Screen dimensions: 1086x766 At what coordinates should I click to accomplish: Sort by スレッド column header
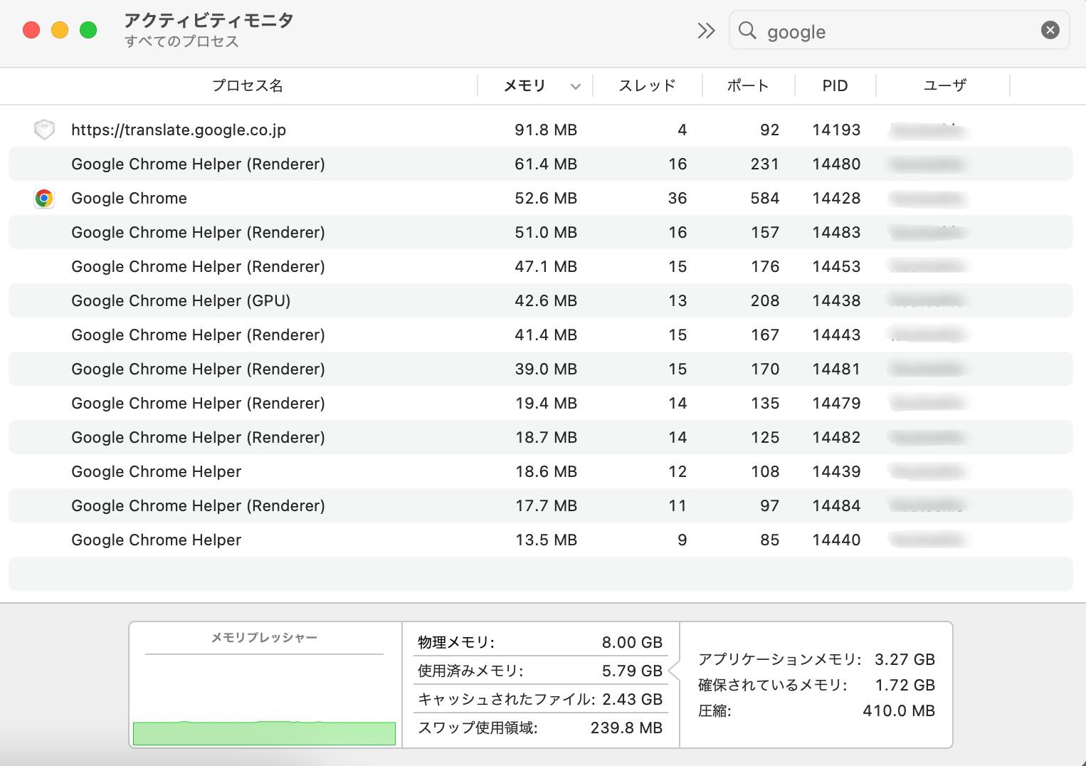tap(647, 85)
